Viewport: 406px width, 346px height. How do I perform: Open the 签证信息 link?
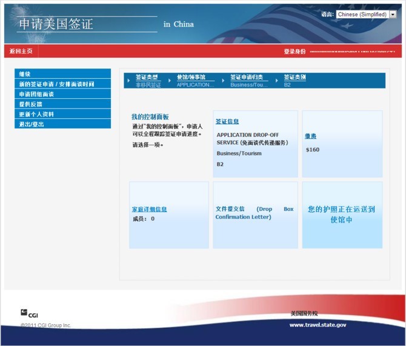pyautogui.click(x=227, y=121)
